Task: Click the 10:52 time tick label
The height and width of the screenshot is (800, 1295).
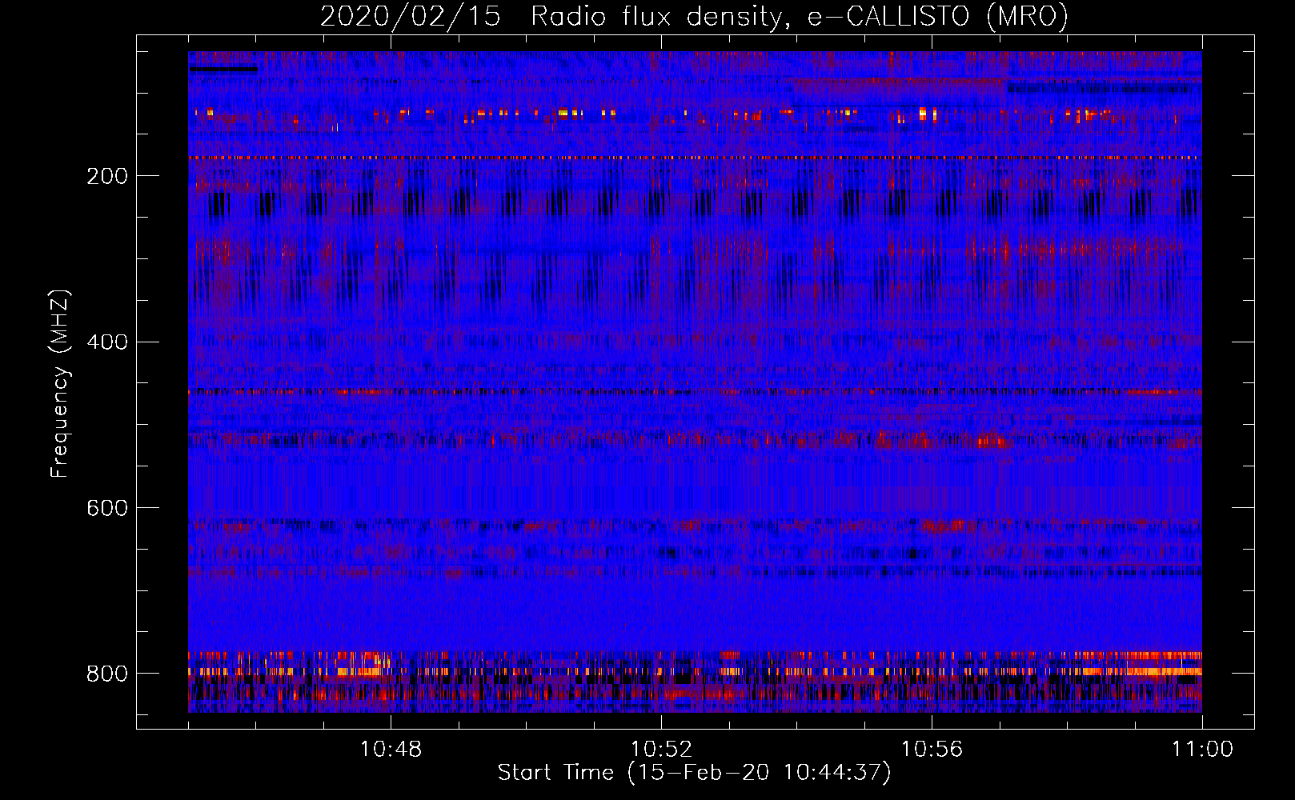Action: 661,750
